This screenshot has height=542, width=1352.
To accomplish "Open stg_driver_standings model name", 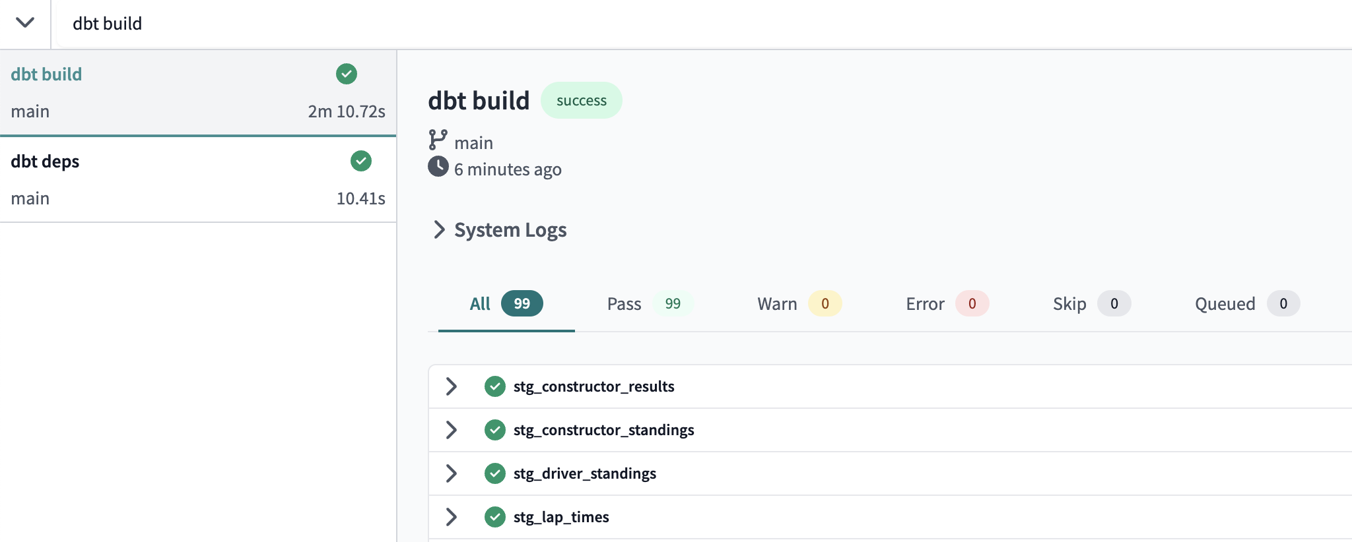I will [585, 473].
